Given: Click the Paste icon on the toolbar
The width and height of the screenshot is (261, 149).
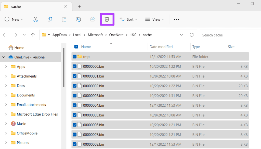Looking at the screenshot, I should 64,19.
